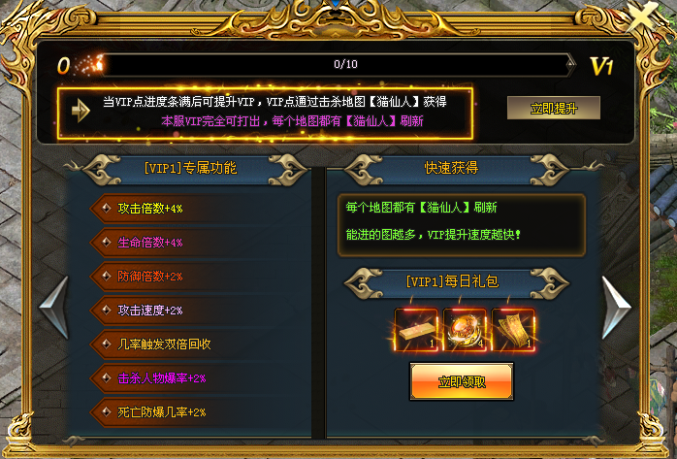This screenshot has height=459, width=677.
Task: Click the [VIP1]每日礼包 header
Action: [x=452, y=281]
